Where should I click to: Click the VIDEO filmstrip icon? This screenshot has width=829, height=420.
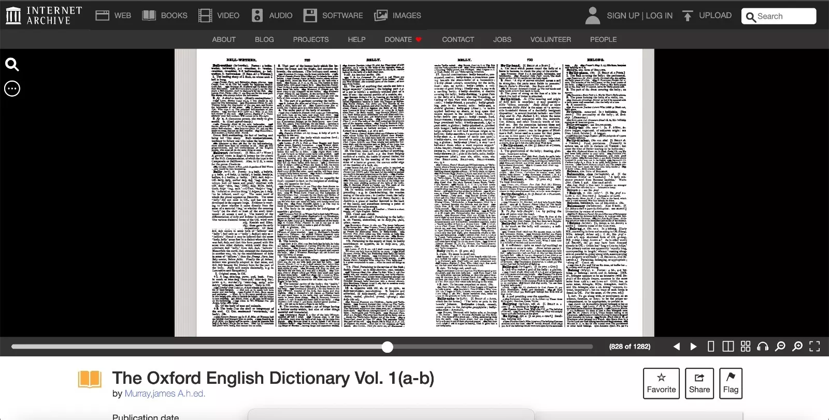point(205,16)
